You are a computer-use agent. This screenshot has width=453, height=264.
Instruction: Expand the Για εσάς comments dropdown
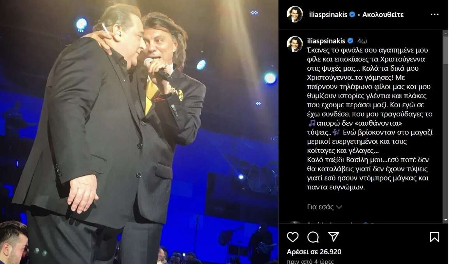tap(324, 207)
